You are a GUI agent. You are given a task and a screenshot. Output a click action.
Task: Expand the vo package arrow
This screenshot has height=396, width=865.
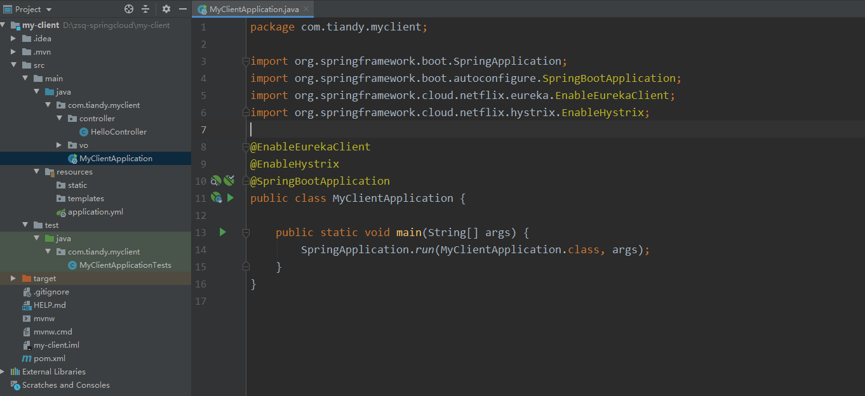pos(60,145)
